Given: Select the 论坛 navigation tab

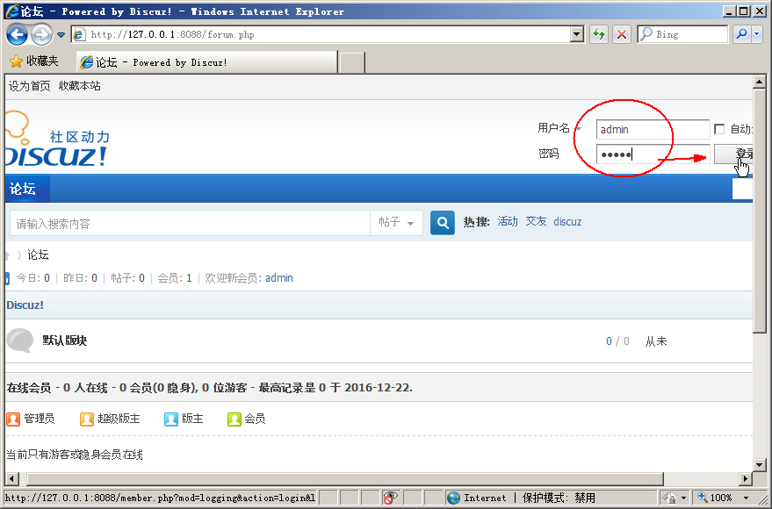Looking at the screenshot, I should click(x=27, y=189).
